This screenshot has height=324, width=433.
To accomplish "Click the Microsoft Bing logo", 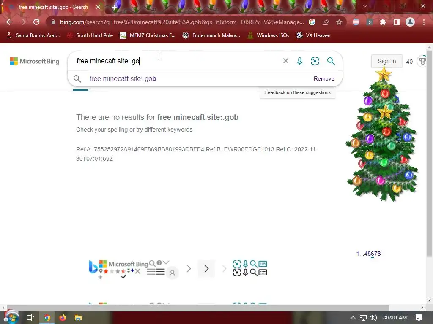I will (x=35, y=61).
